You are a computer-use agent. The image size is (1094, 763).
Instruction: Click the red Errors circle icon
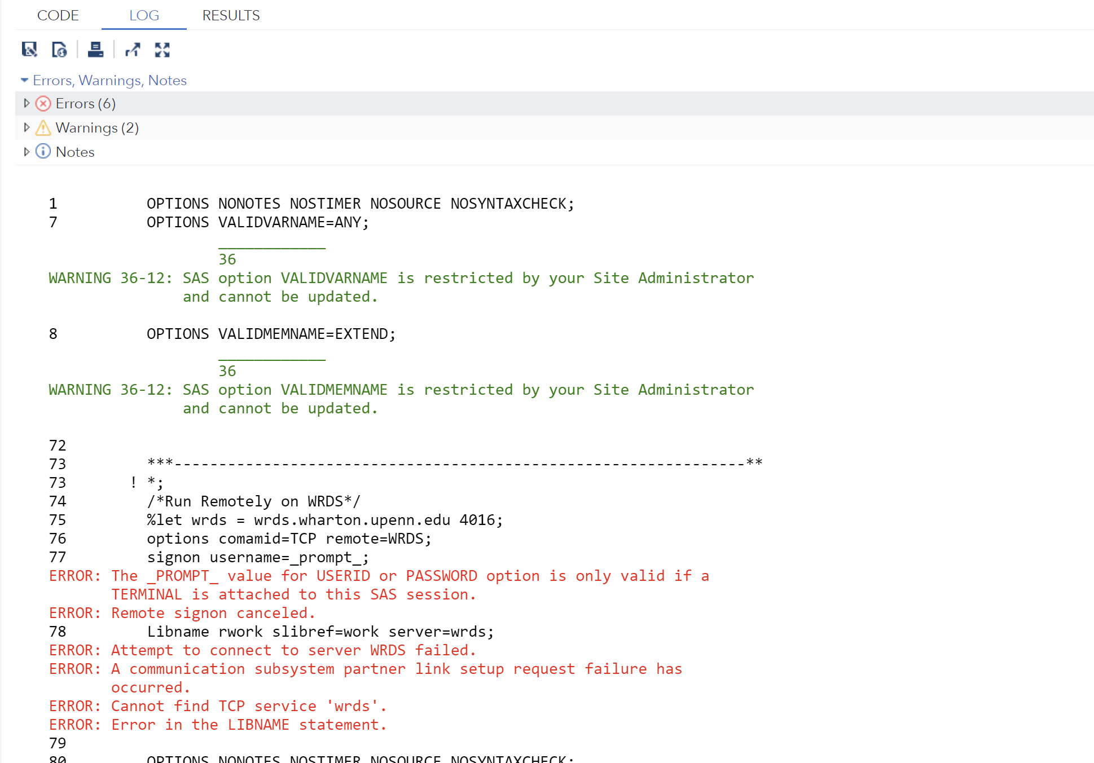pyautogui.click(x=43, y=103)
